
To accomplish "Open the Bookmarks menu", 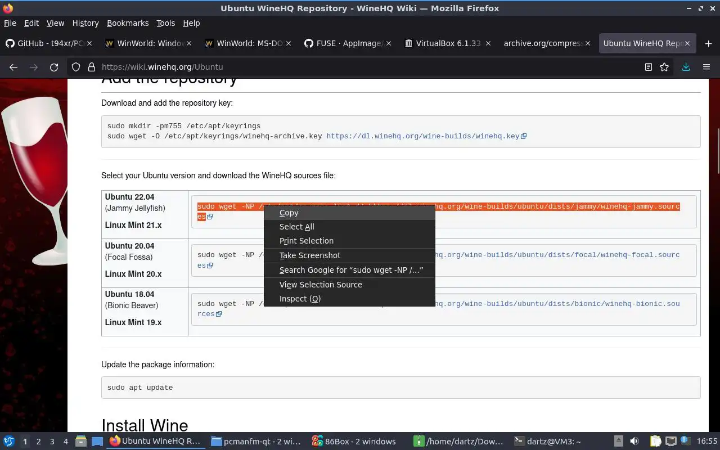I will point(128,23).
